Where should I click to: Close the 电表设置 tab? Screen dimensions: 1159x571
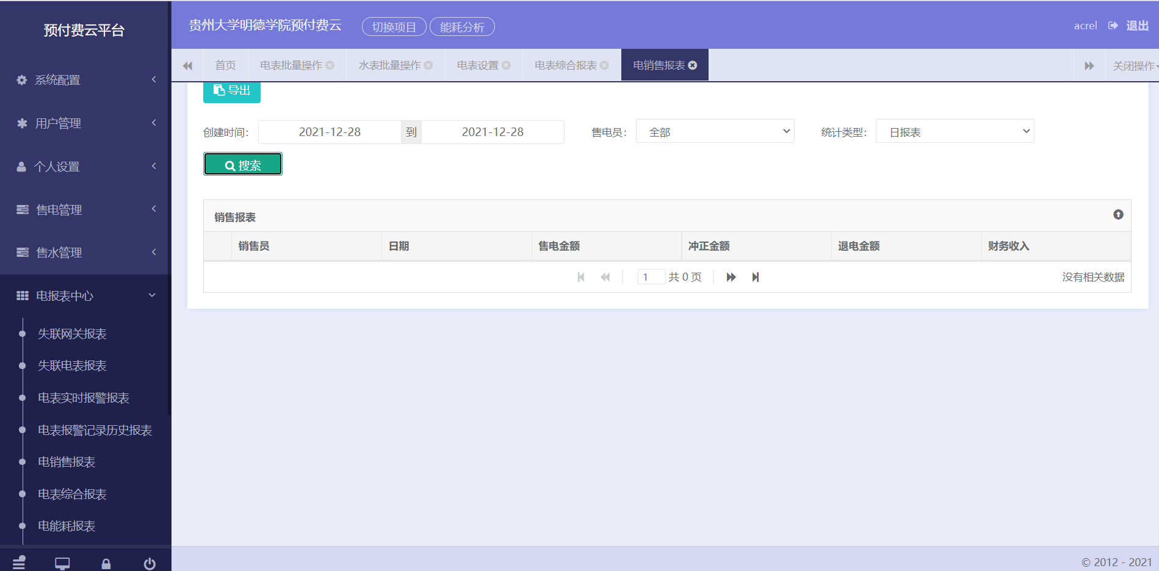click(506, 65)
